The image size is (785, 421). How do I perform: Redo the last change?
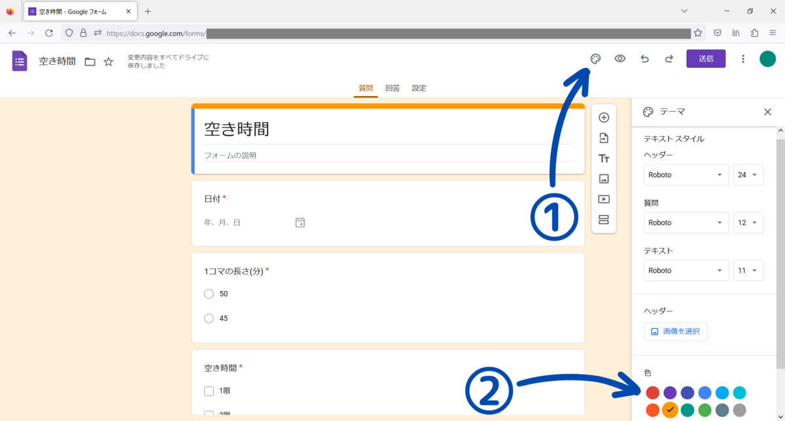669,59
